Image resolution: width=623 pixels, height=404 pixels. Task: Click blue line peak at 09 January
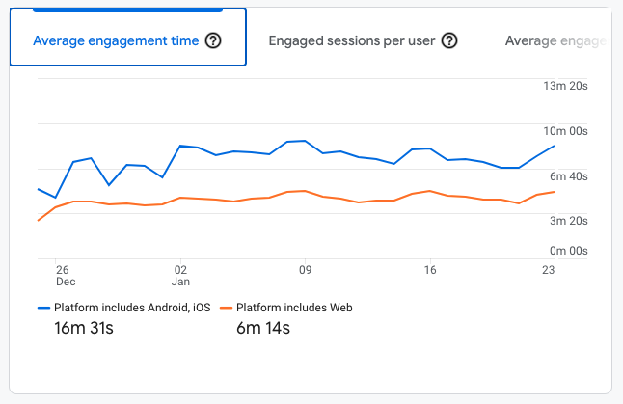tap(305, 141)
